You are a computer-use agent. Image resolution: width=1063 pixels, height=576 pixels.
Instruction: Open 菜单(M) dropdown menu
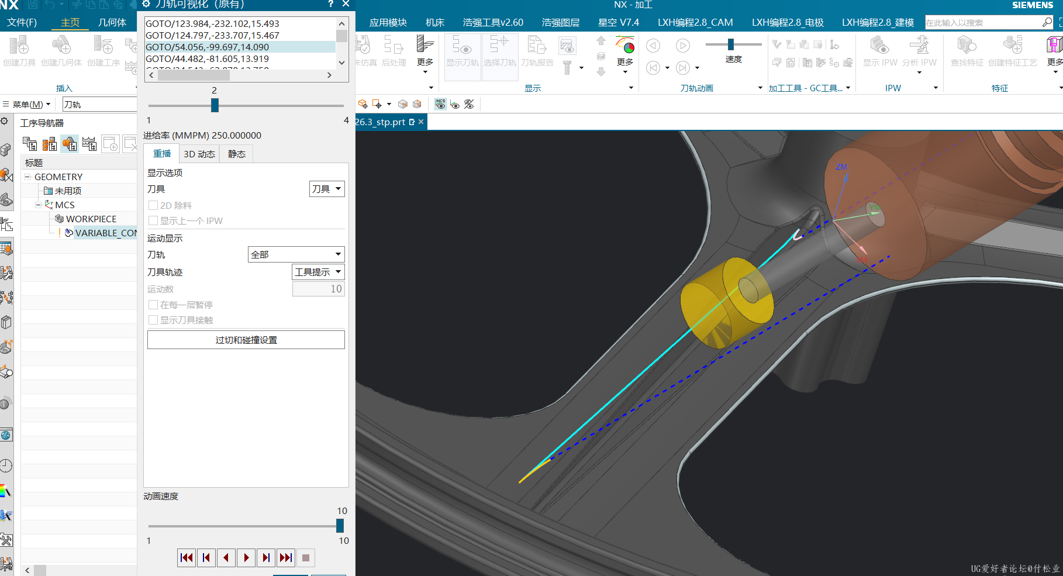coord(27,105)
